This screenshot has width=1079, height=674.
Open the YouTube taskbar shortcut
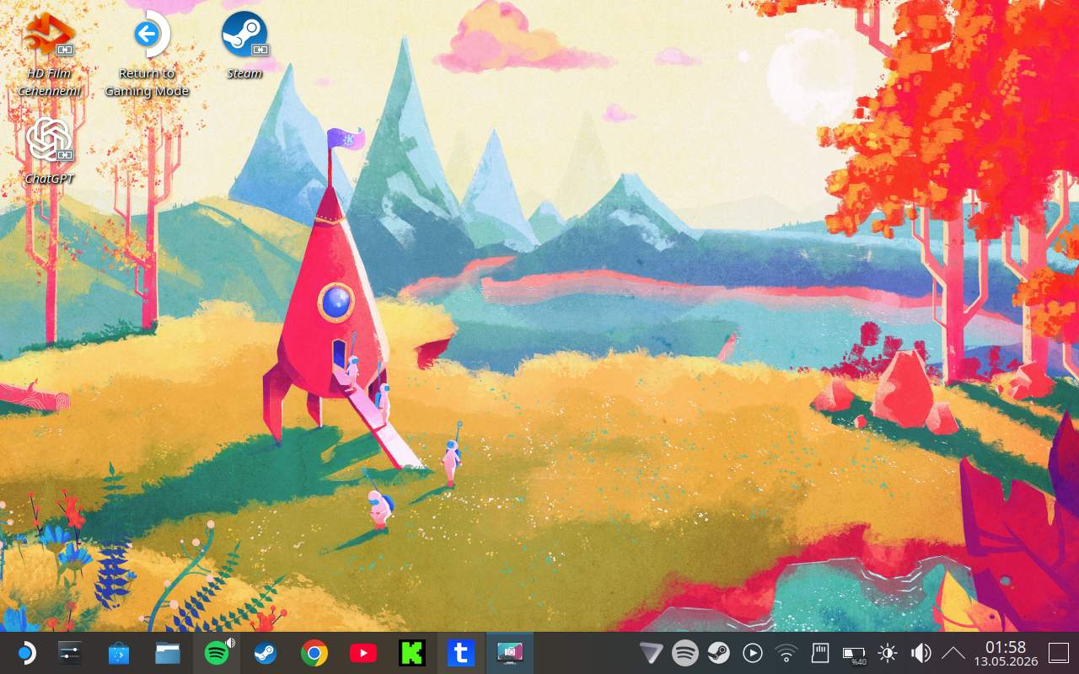point(363,653)
